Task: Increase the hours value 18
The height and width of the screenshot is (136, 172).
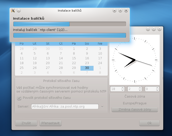Action: click(x=123, y=88)
